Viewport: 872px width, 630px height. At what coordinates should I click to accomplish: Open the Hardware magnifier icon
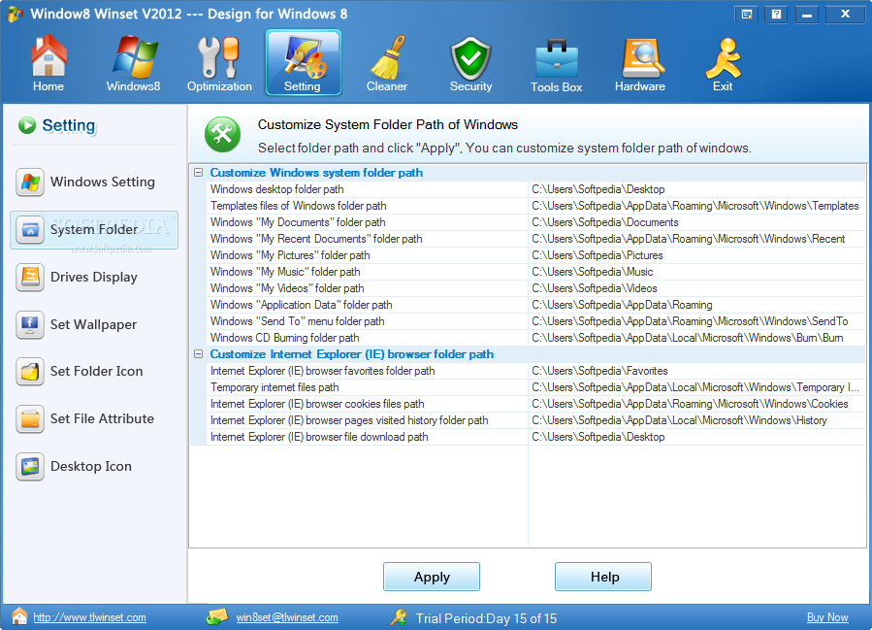pos(641,58)
